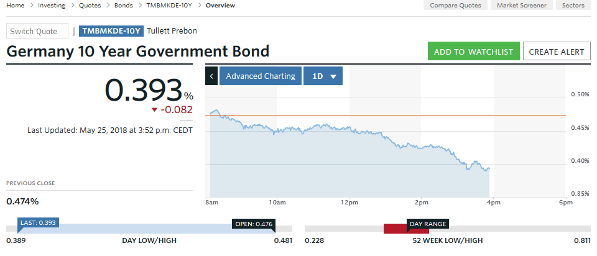Screen dimensions: 597x256
Task: Switch to Sectors tab
Action: [572, 5]
